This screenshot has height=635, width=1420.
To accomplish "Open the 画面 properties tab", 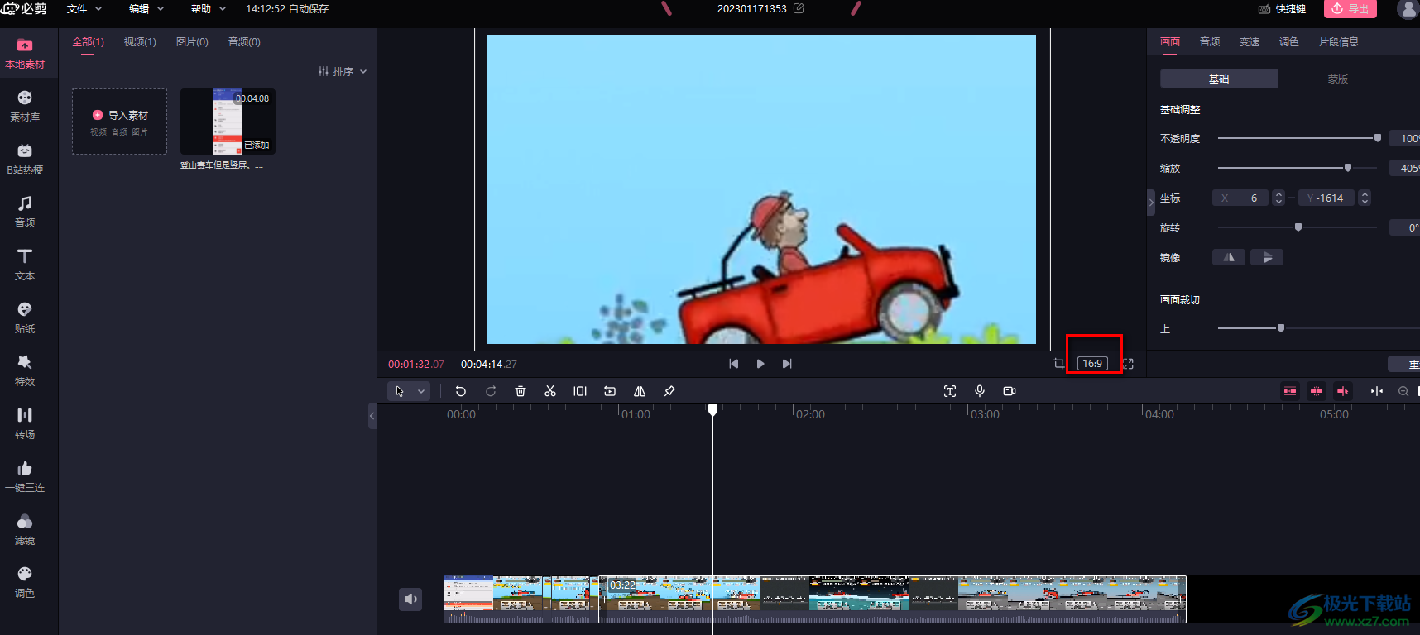I will click(x=1170, y=41).
